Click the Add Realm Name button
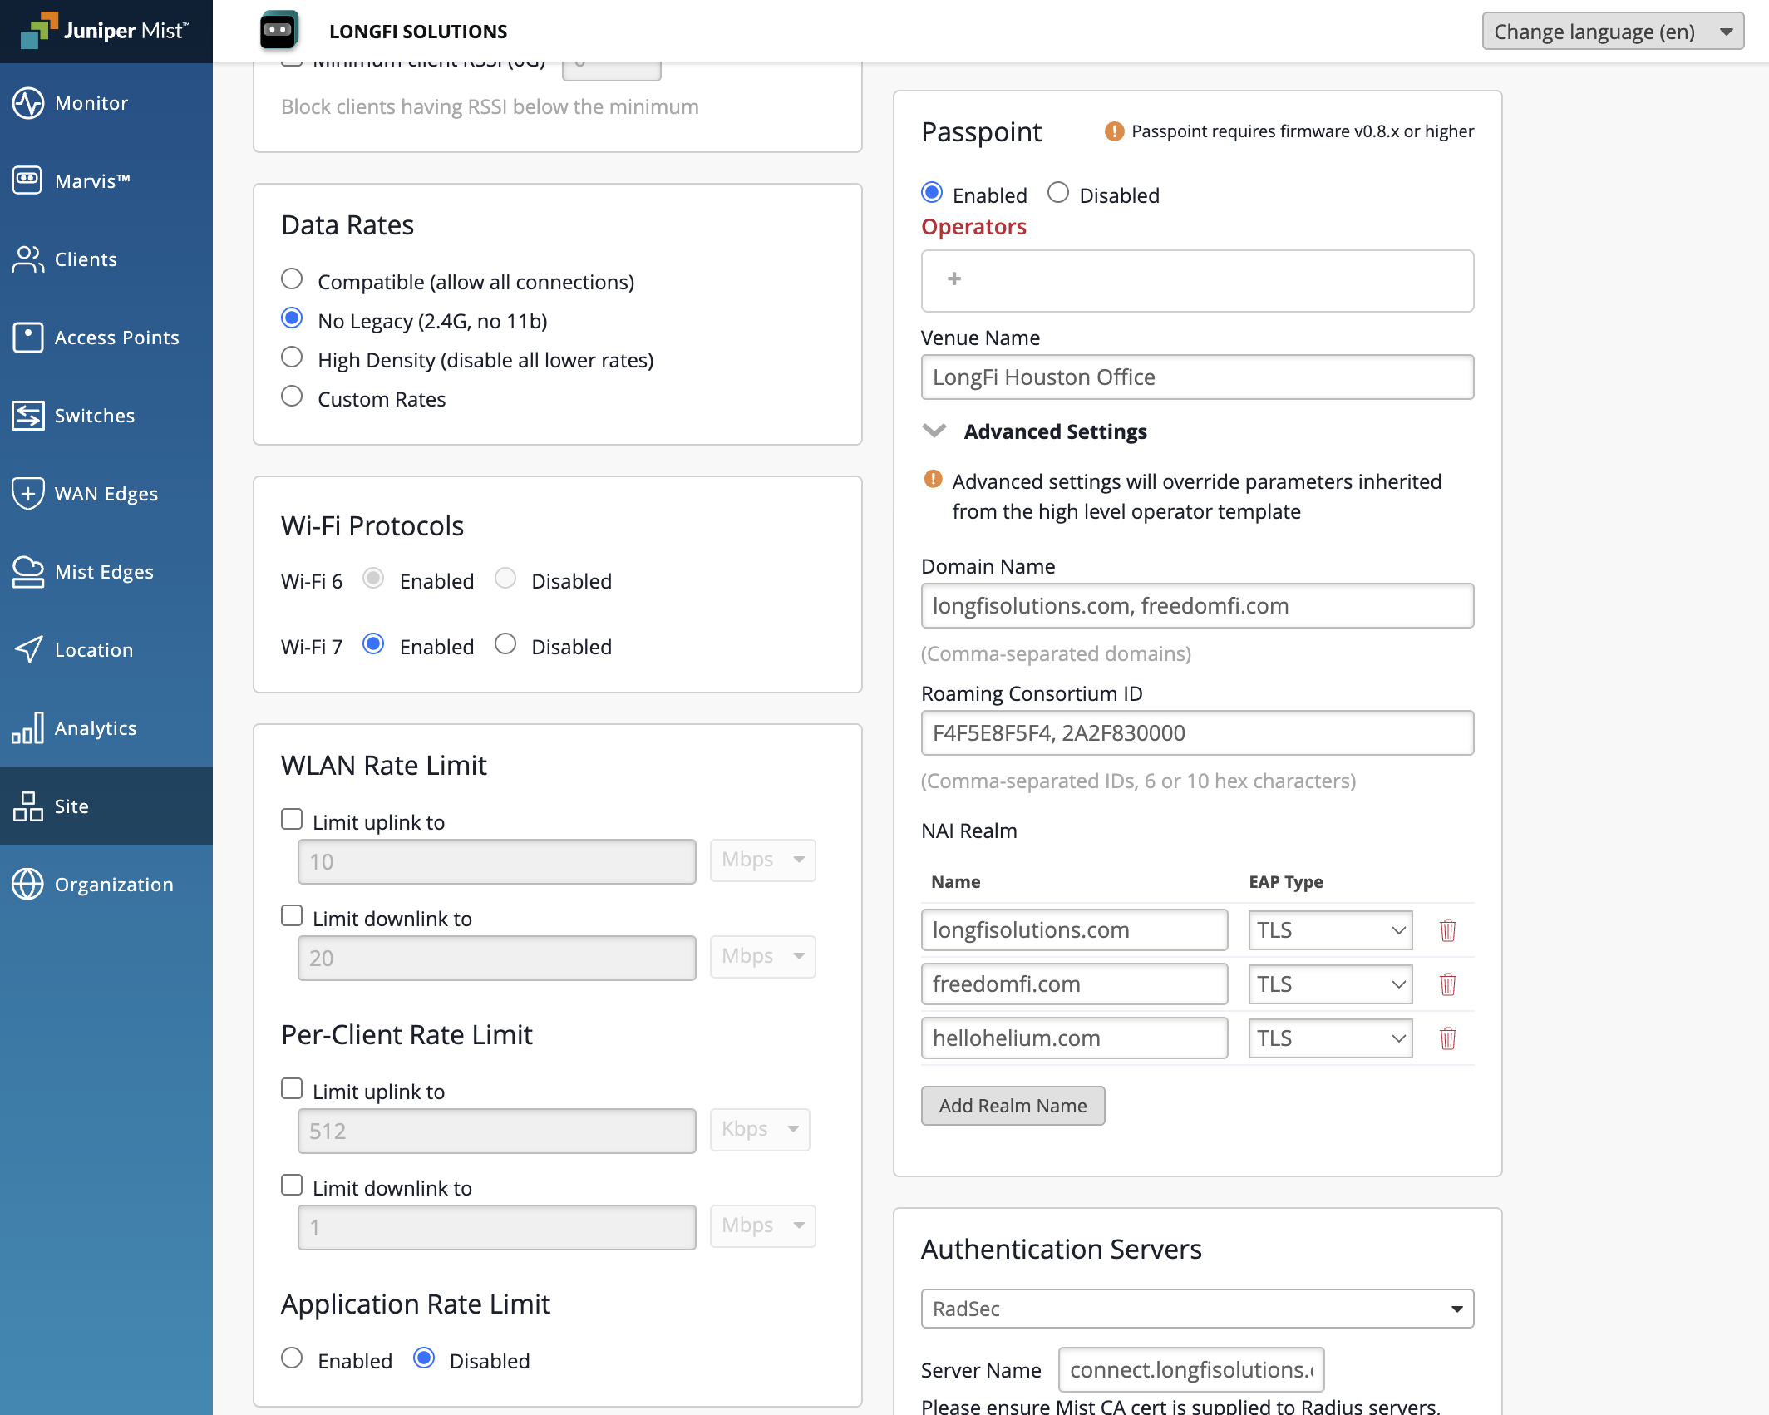Screen dimensions: 1769x1415 [1013, 1106]
